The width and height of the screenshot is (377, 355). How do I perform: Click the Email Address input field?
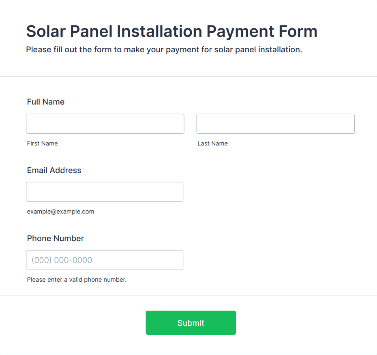click(105, 192)
